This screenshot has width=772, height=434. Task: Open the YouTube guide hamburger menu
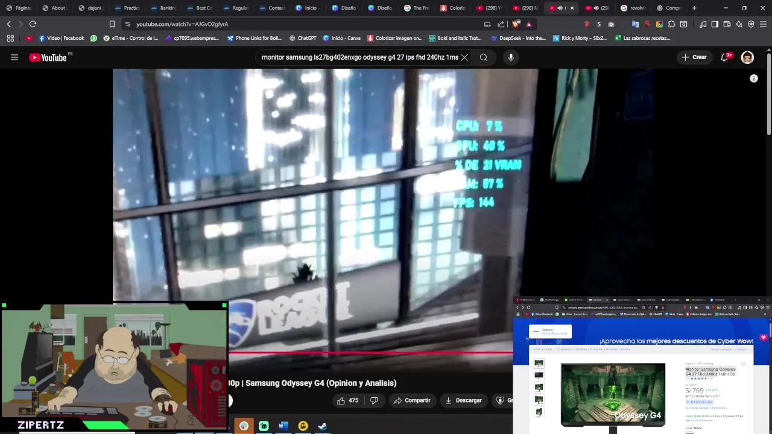pos(14,57)
